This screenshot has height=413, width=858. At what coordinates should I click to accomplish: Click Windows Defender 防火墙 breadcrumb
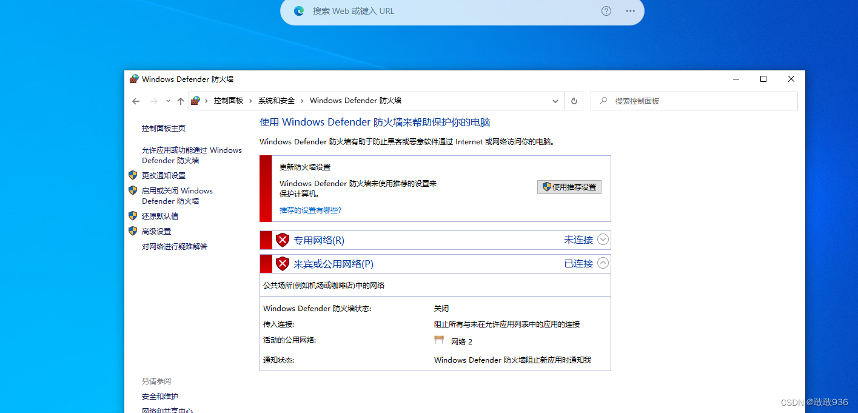[355, 101]
